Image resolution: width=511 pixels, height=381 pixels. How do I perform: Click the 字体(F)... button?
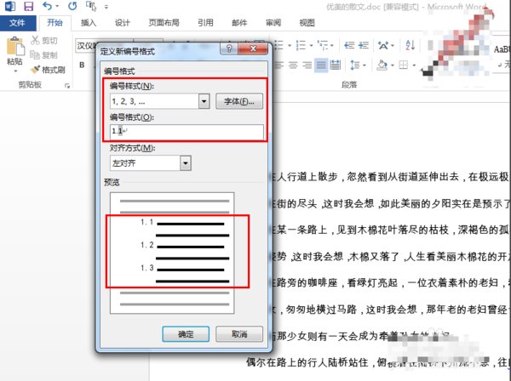[x=239, y=101]
